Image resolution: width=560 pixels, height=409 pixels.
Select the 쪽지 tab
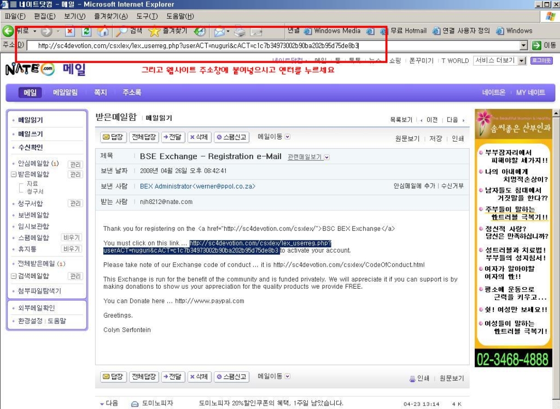[101, 92]
